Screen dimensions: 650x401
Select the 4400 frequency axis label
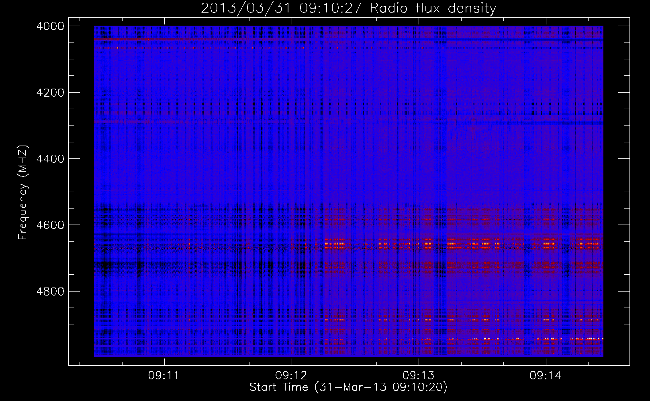(x=50, y=159)
